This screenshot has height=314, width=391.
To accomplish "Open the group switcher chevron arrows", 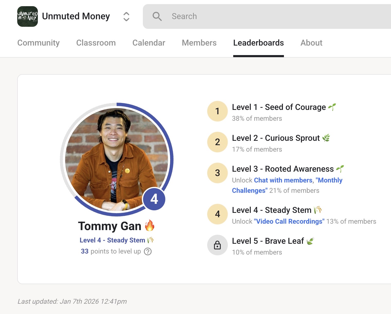I will 126,17.
